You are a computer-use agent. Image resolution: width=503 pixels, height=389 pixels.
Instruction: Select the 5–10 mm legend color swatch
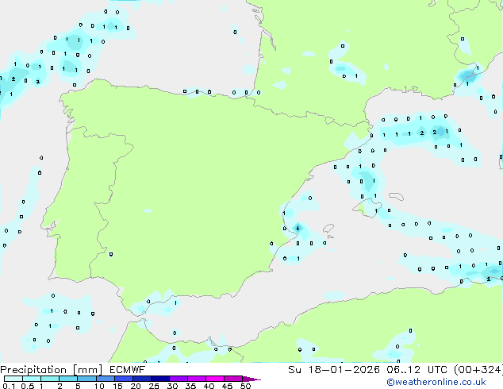pyautogui.click(x=86, y=379)
